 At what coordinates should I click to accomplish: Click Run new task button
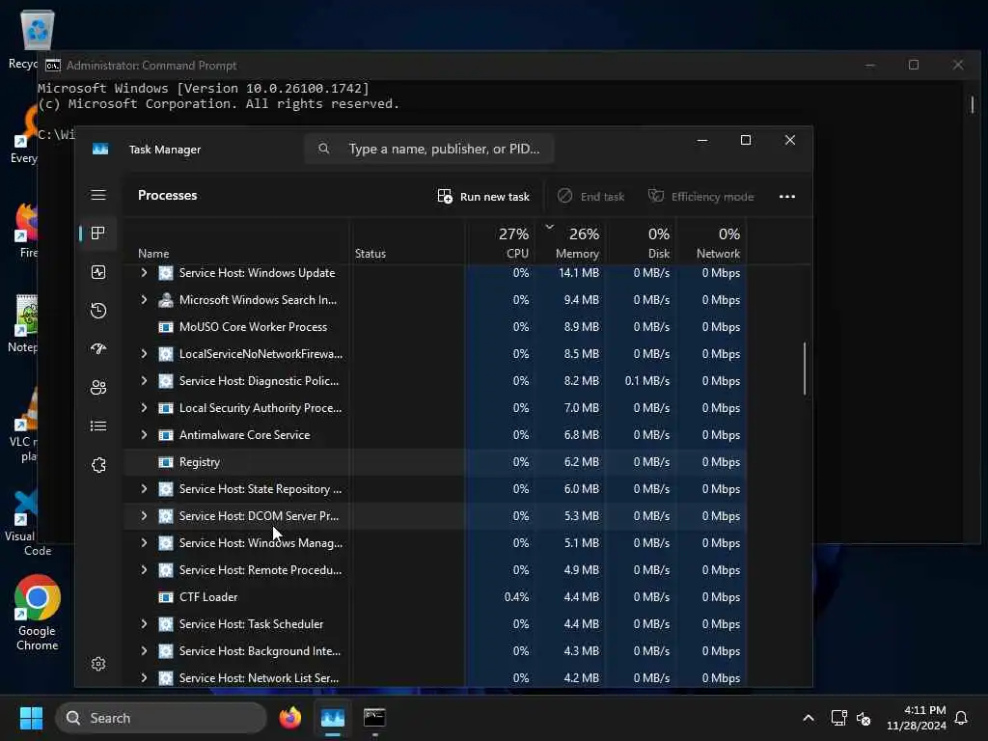[x=484, y=197]
